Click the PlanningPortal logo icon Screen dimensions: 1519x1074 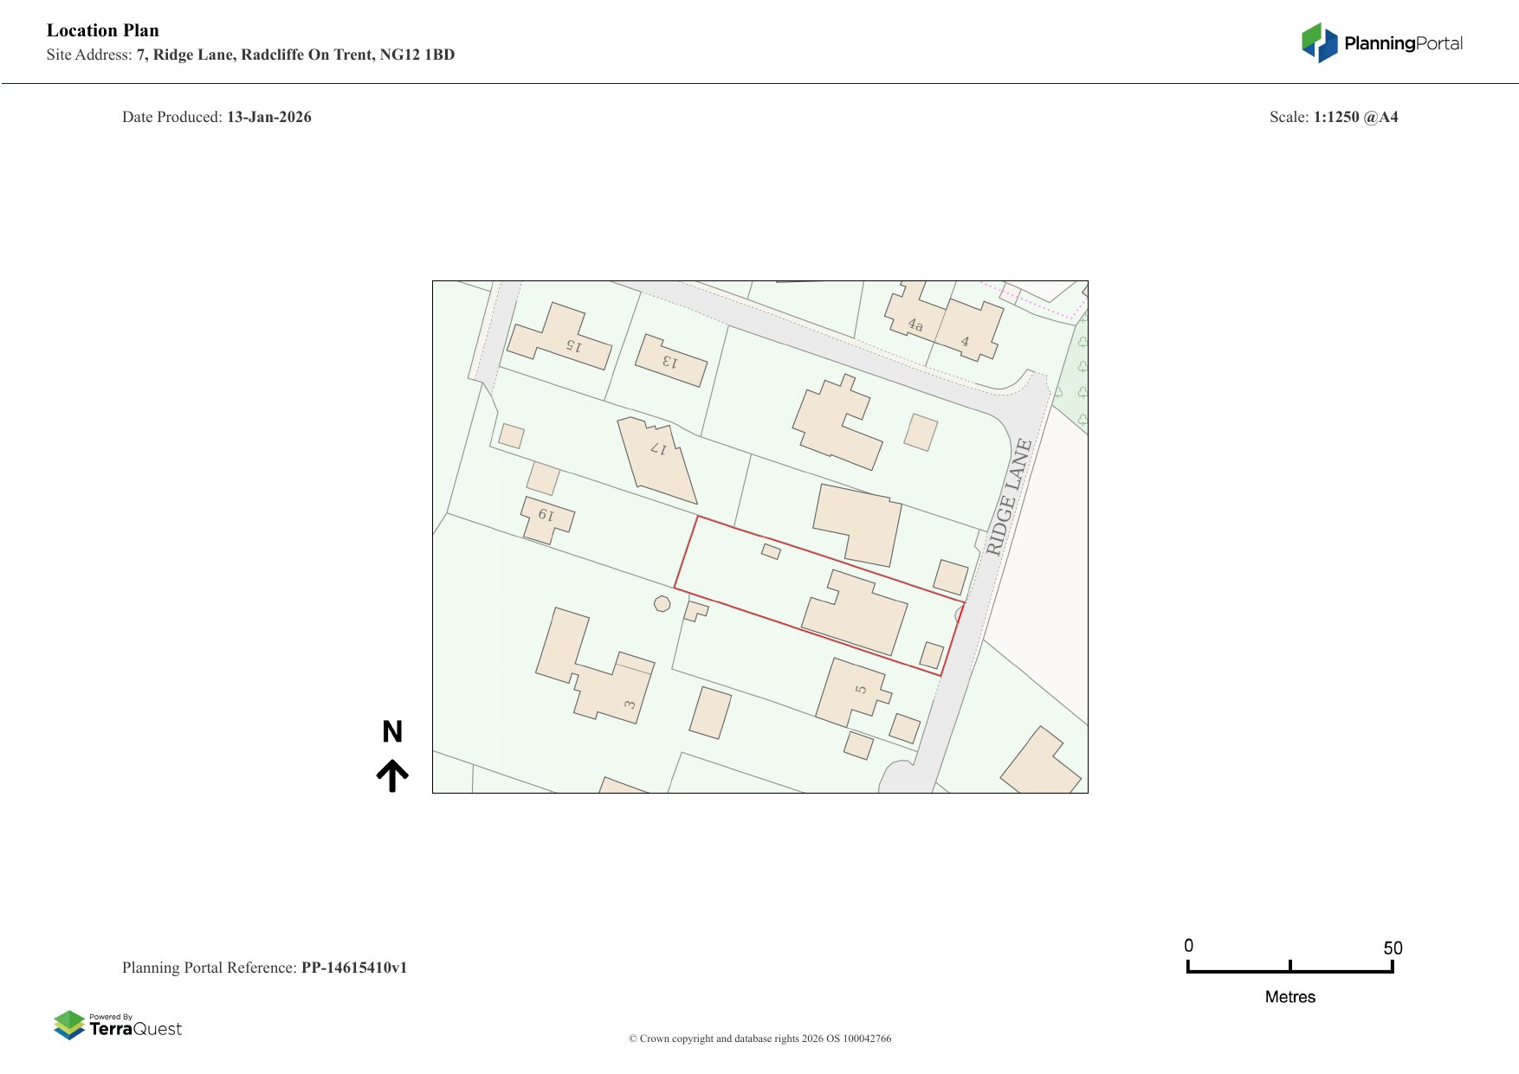[x=1319, y=42]
